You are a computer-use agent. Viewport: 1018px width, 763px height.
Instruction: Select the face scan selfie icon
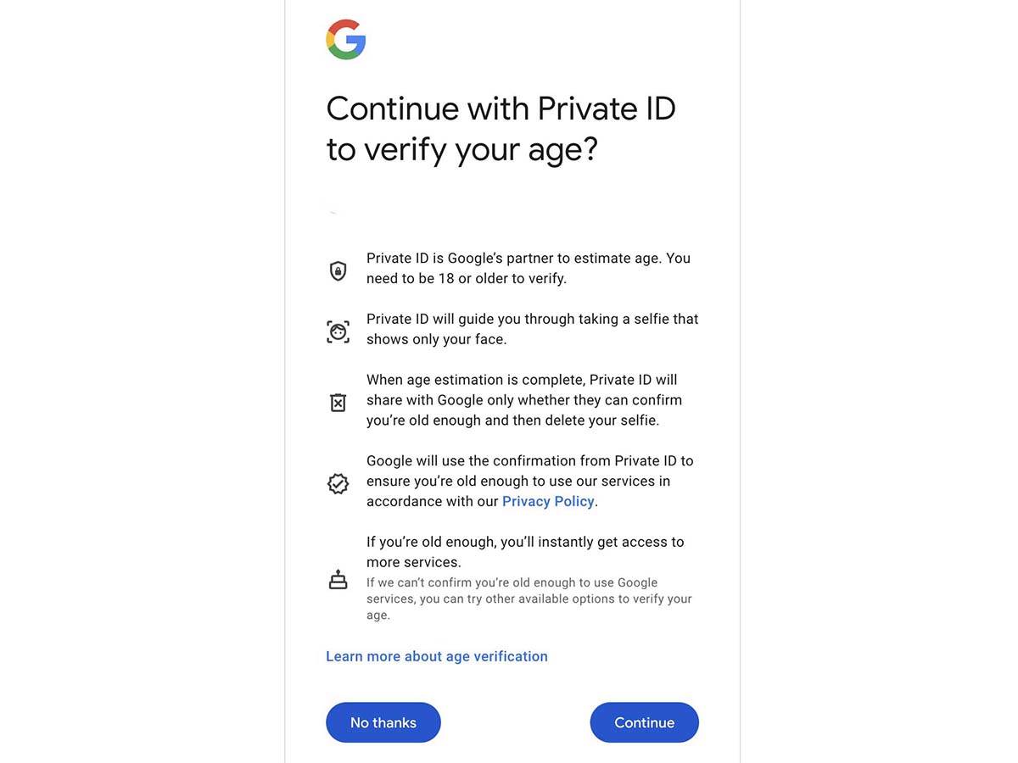pyautogui.click(x=338, y=331)
